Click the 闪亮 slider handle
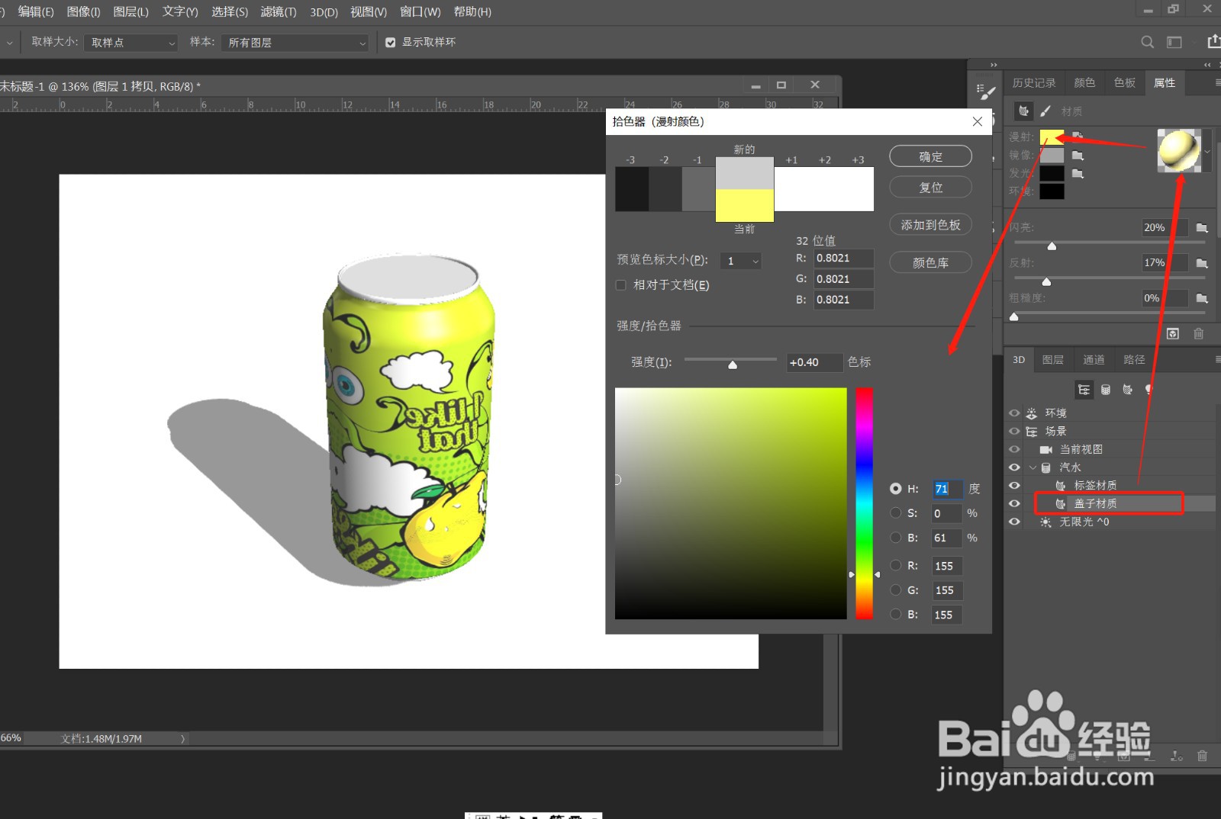1221x819 pixels. pos(1052,246)
